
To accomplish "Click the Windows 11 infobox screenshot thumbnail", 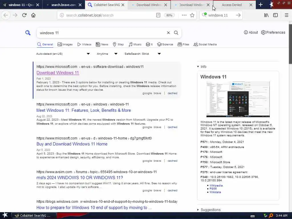I will pos(238,99).
